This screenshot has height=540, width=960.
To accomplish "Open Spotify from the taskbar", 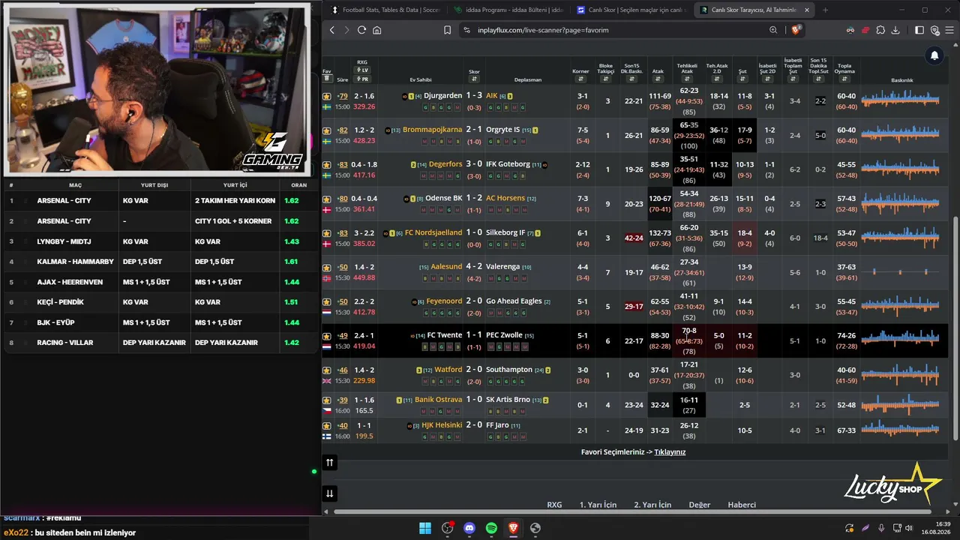I will [x=491, y=528].
